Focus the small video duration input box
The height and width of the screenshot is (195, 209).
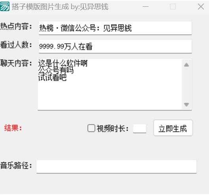point(139,128)
